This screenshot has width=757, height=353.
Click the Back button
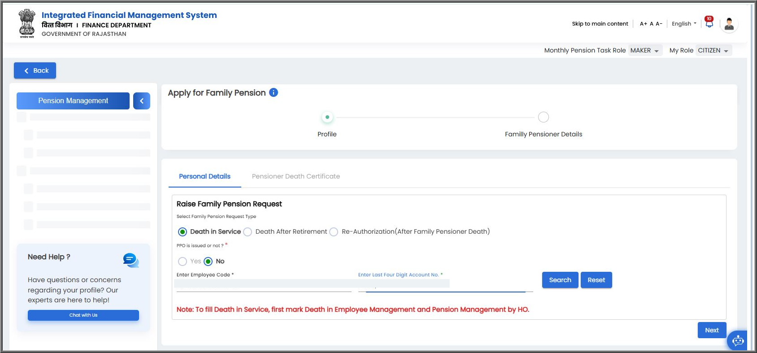(x=35, y=70)
